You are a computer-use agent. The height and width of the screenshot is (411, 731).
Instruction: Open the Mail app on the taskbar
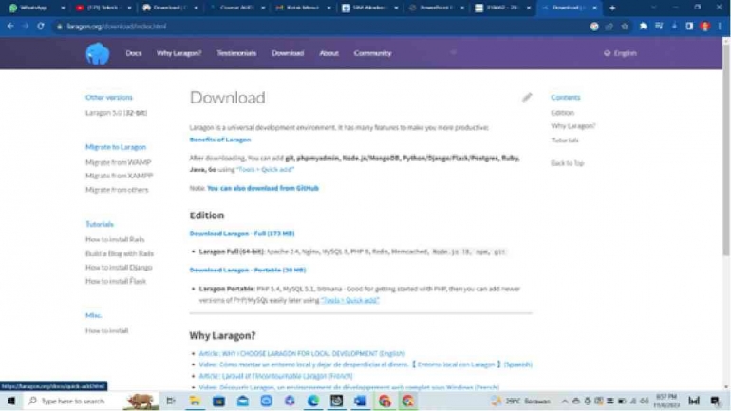click(x=242, y=401)
